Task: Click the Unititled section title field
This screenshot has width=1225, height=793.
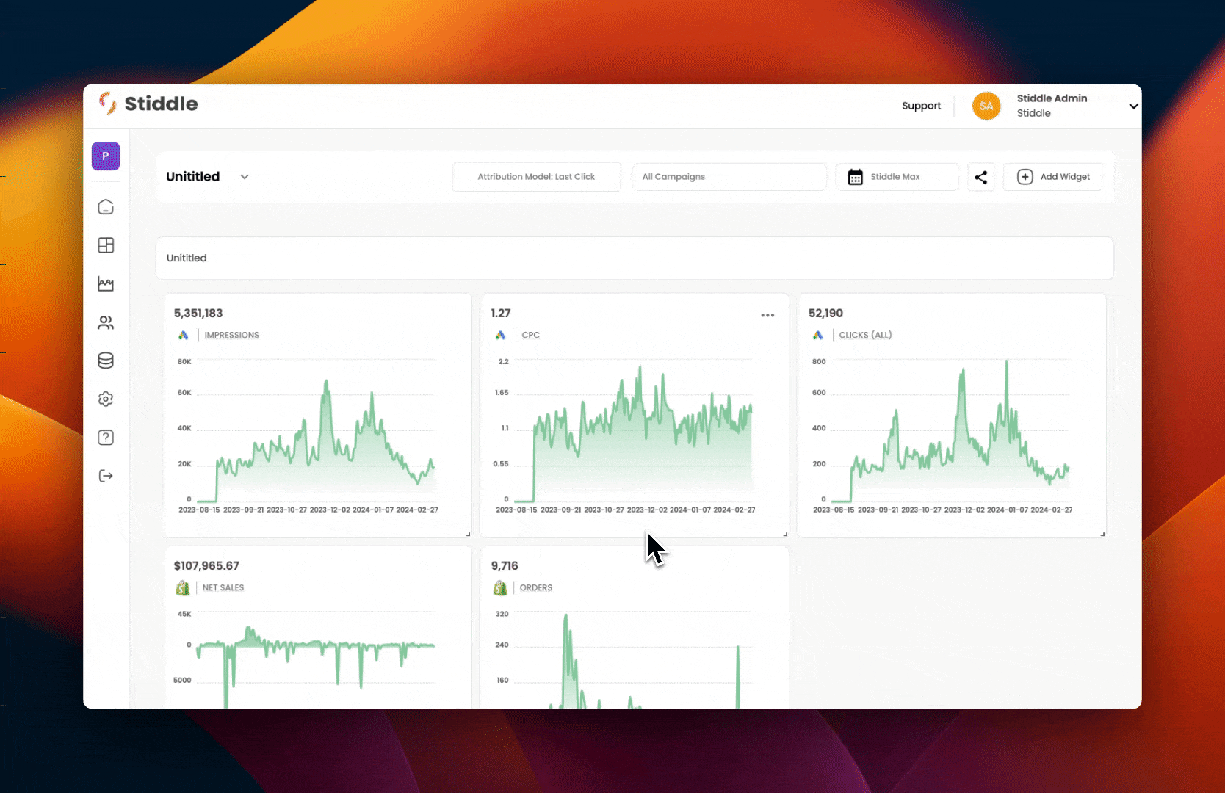Action: coord(634,258)
